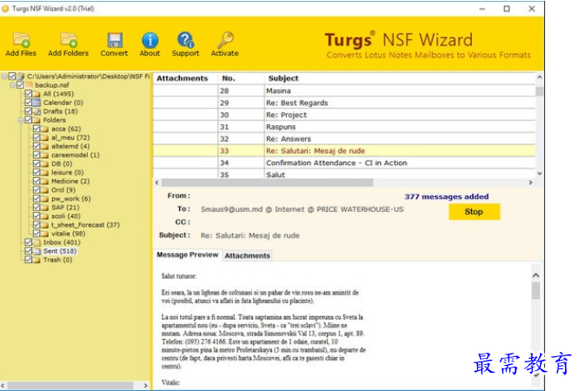Click the backup.nsf database icon
This screenshot has width=579, height=391.
pos(29,85)
